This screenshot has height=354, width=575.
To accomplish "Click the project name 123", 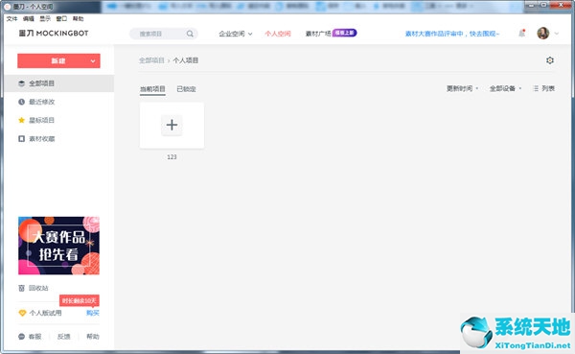I will (172, 156).
